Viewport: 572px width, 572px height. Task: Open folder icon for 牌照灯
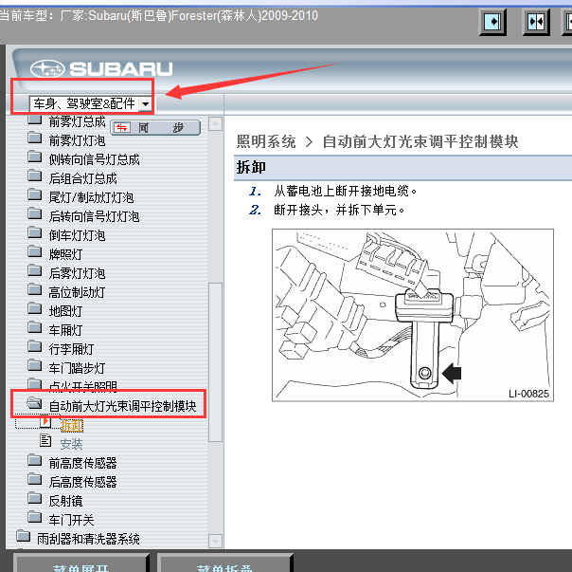pyautogui.click(x=35, y=251)
